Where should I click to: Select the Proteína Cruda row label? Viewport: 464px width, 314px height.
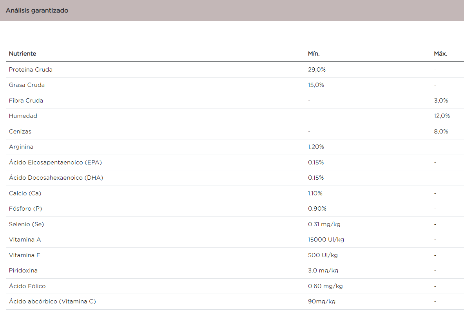click(x=31, y=70)
